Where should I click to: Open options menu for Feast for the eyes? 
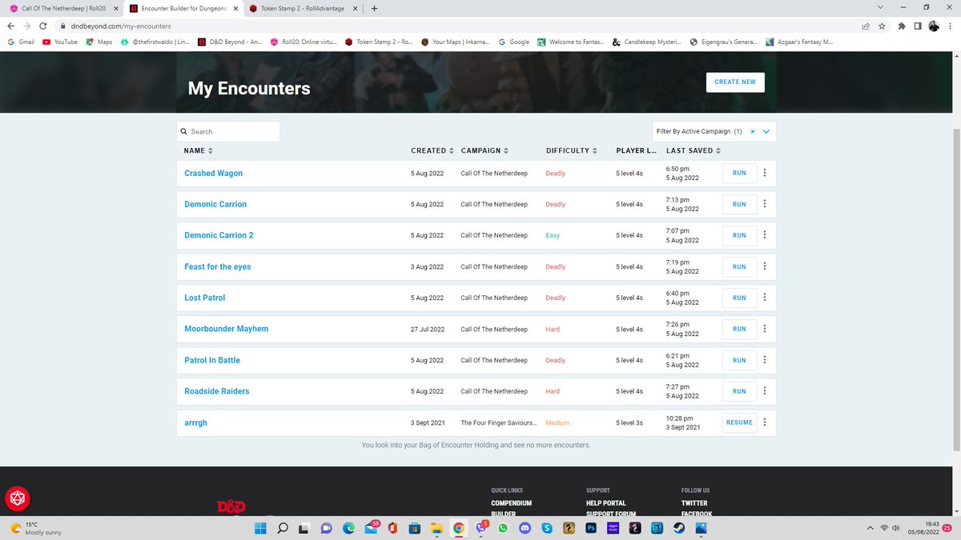765,266
